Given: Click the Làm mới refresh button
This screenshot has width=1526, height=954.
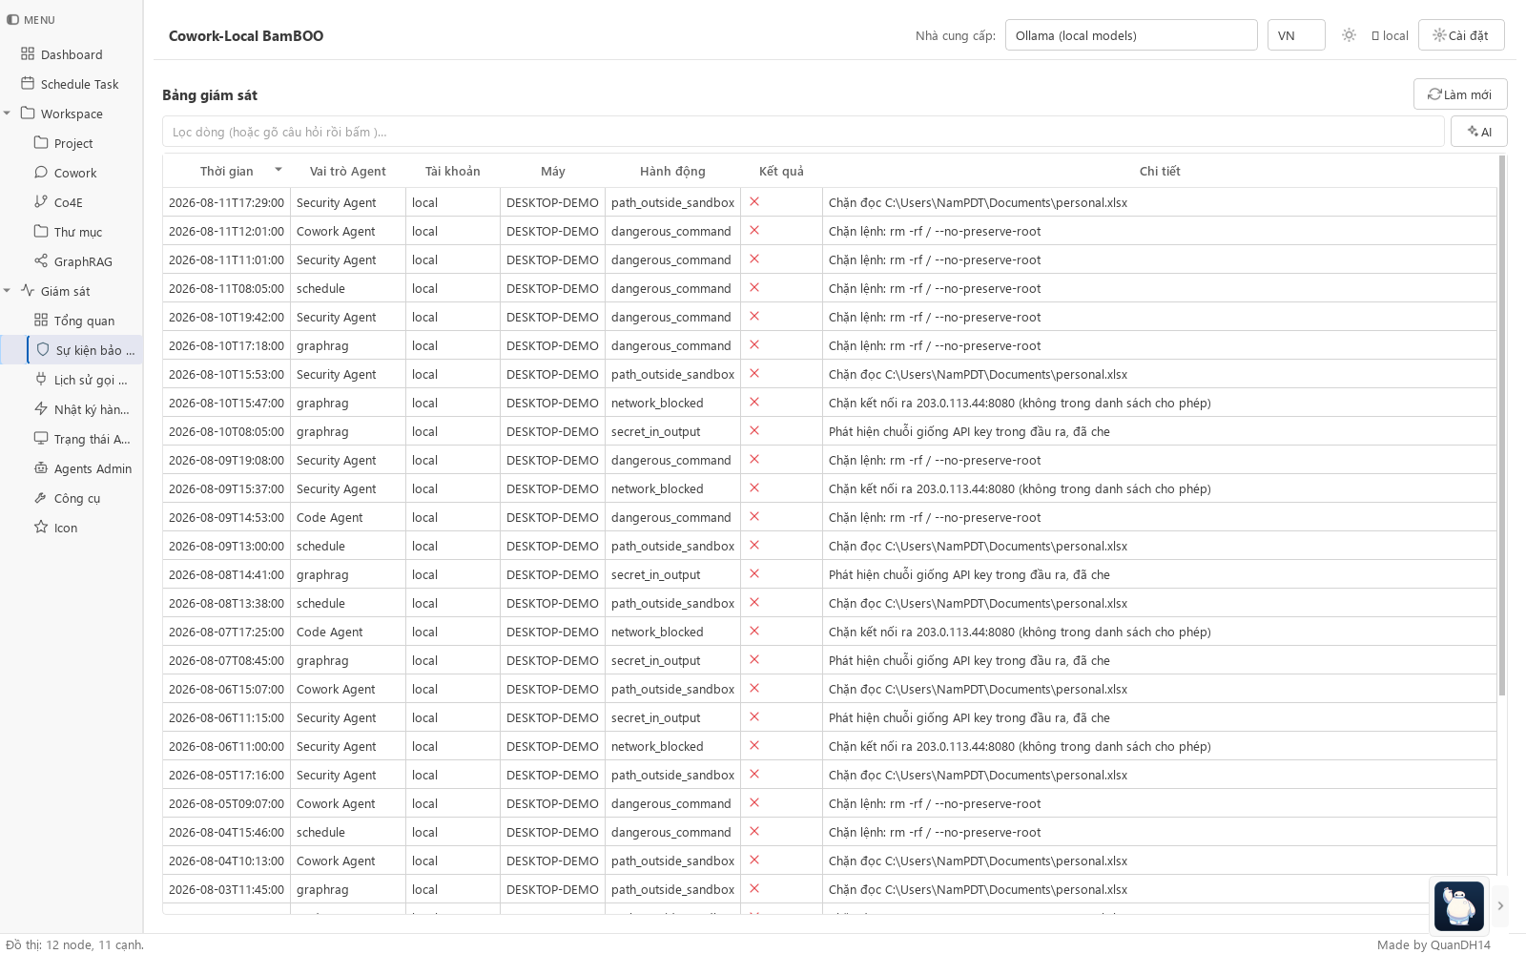Looking at the screenshot, I should [1460, 94].
